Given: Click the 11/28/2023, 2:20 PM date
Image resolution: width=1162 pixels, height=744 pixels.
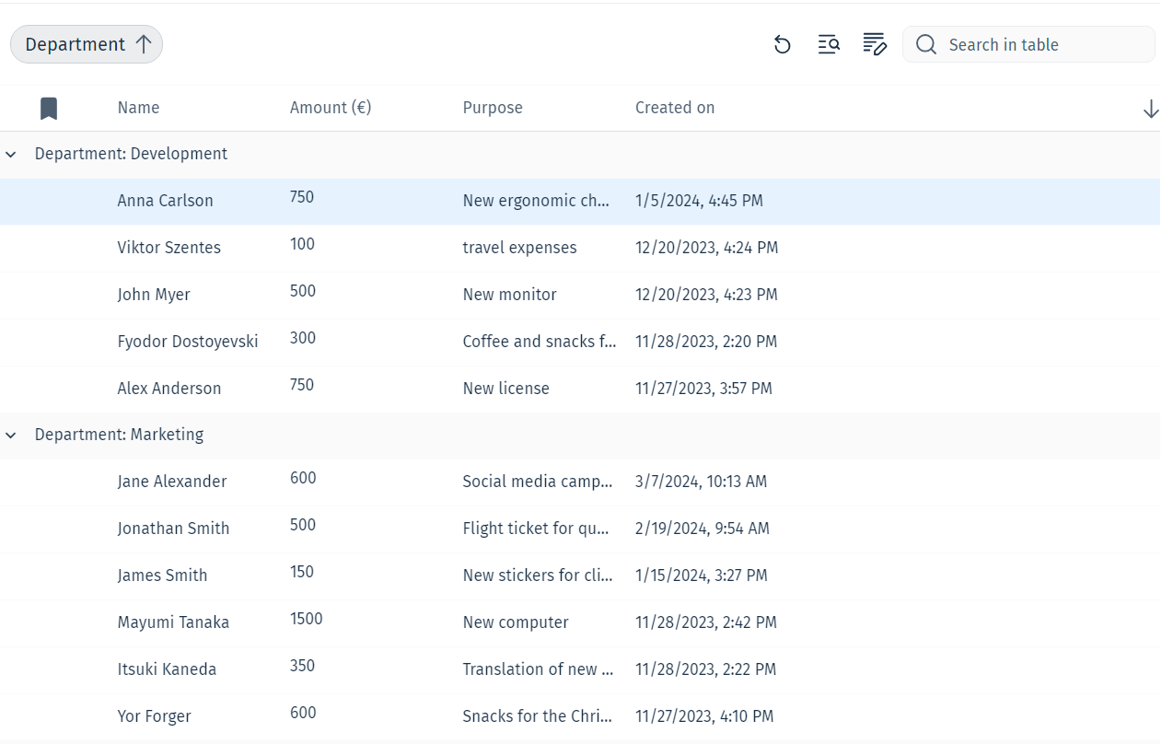Looking at the screenshot, I should [706, 342].
